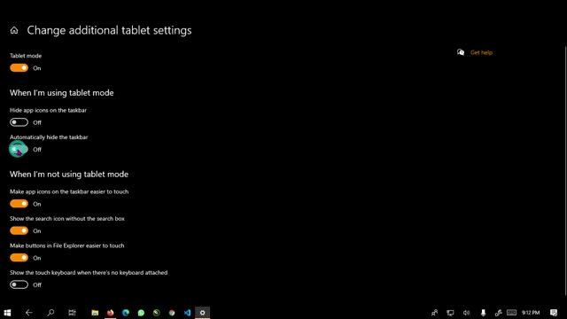Launch File Explorer from taskbar

pos(95,313)
